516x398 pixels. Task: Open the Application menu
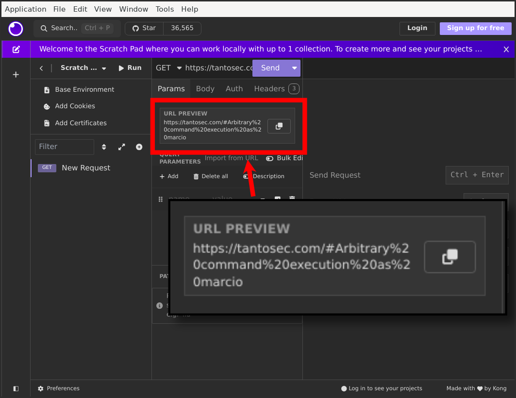pos(26,9)
